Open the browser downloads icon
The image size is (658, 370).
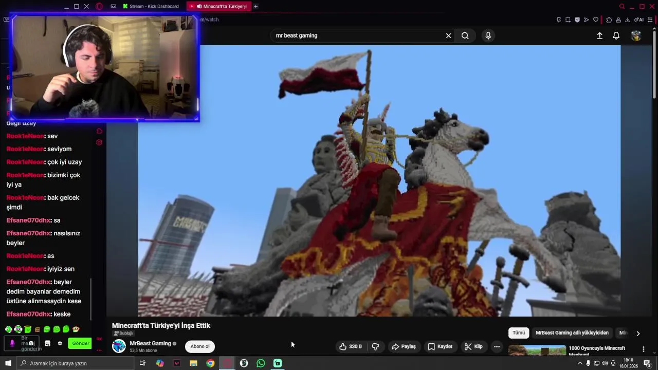click(x=628, y=20)
